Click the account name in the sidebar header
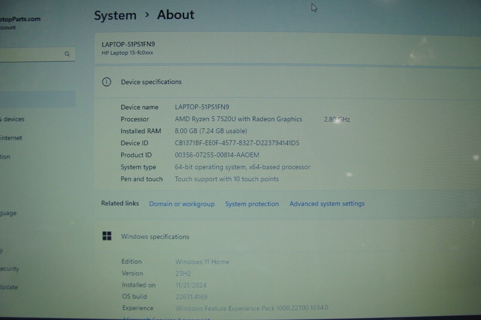Viewport: 481px width, 320px height. pos(20,19)
